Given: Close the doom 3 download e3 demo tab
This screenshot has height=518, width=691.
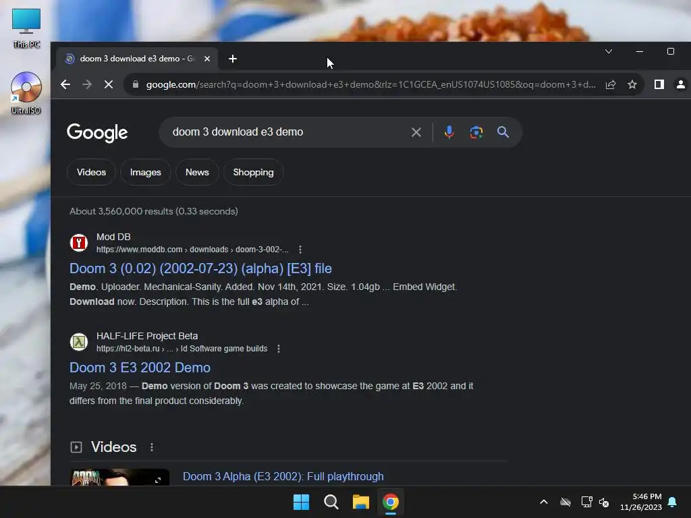Looking at the screenshot, I should click(x=207, y=59).
